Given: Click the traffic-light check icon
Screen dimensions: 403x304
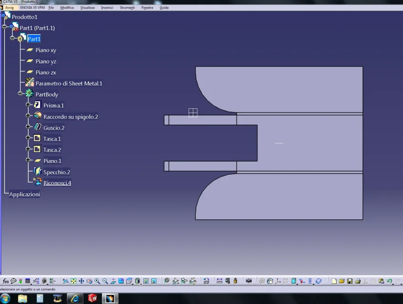Looking at the screenshot, I should point(20,281).
